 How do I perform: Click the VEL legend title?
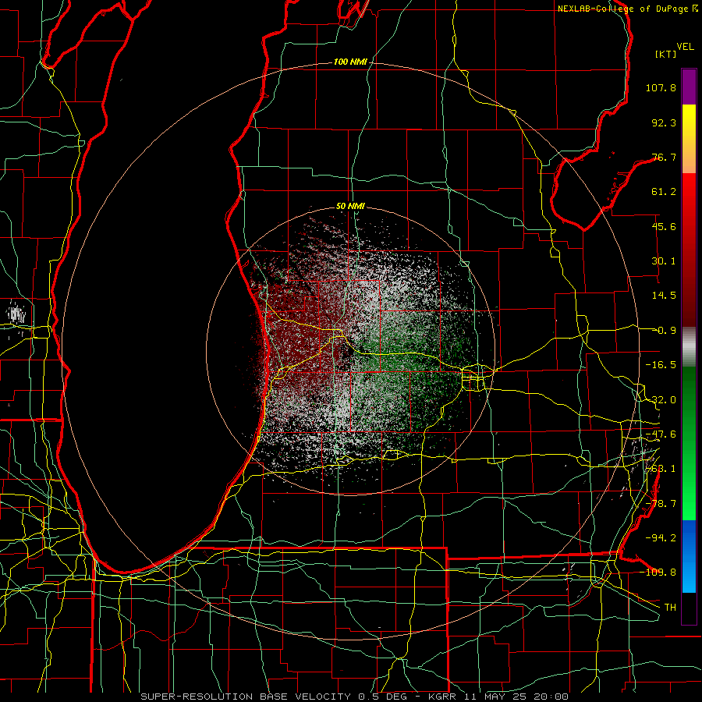[x=685, y=47]
